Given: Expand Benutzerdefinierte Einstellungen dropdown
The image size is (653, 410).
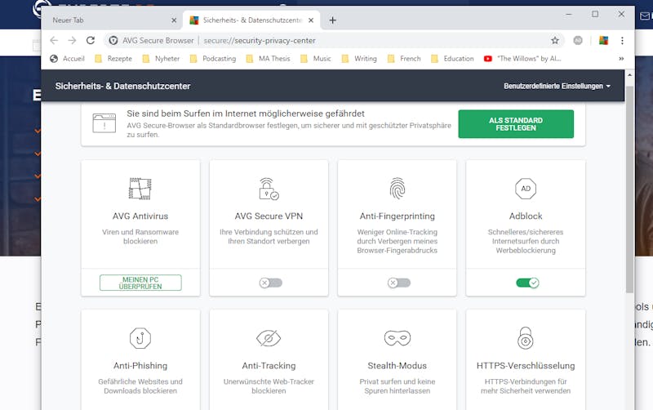Looking at the screenshot, I should pos(557,86).
